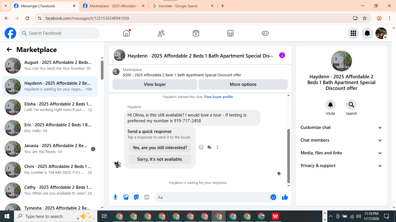The height and width of the screenshot is (222, 396).
Task: Open the Janasia conversation
Action: [x=50, y=149]
